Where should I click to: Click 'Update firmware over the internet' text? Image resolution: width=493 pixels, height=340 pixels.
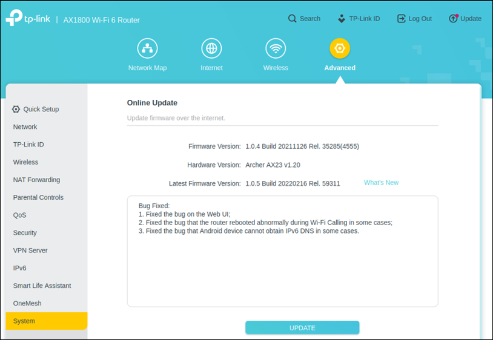click(176, 118)
